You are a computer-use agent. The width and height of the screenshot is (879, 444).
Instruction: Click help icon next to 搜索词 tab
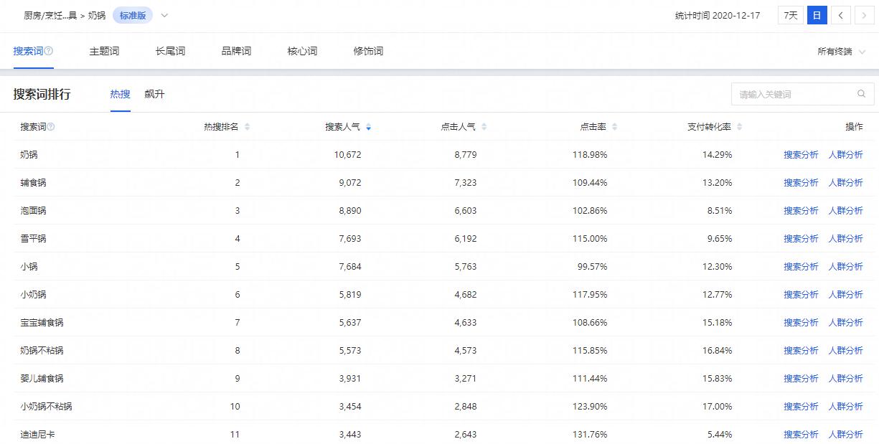coord(49,52)
